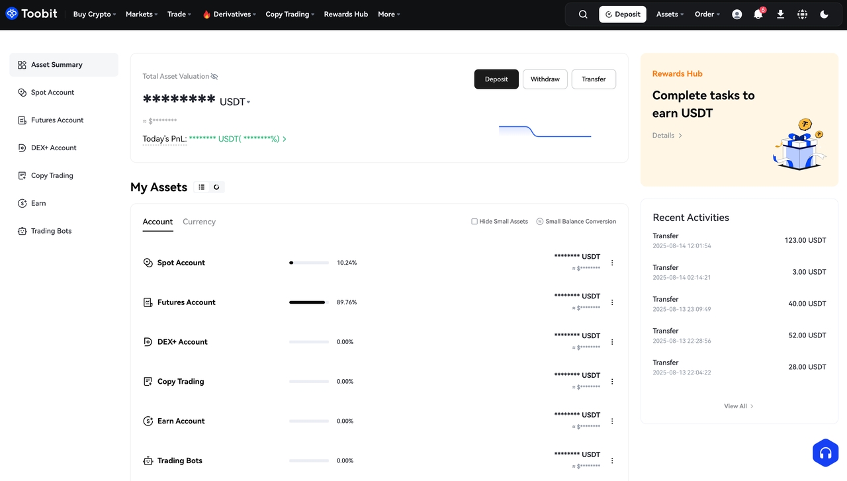This screenshot has width=847, height=481.
Task: Expand the More menu
Action: coord(389,14)
